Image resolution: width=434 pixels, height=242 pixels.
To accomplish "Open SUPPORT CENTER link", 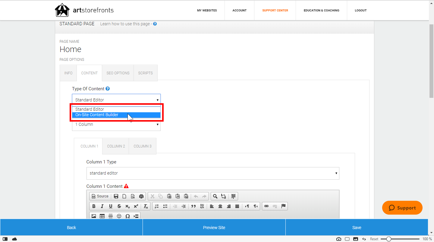I will pos(275,11).
